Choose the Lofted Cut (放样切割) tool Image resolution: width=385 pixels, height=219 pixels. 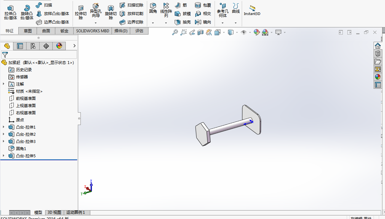tap(131, 14)
